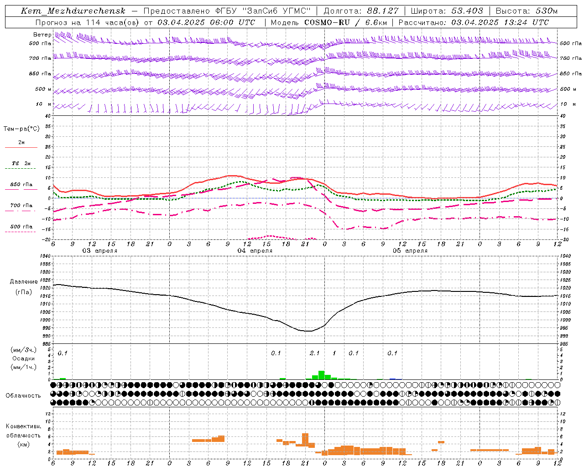Click the '2.1' three-hour precipitation value

314,353
